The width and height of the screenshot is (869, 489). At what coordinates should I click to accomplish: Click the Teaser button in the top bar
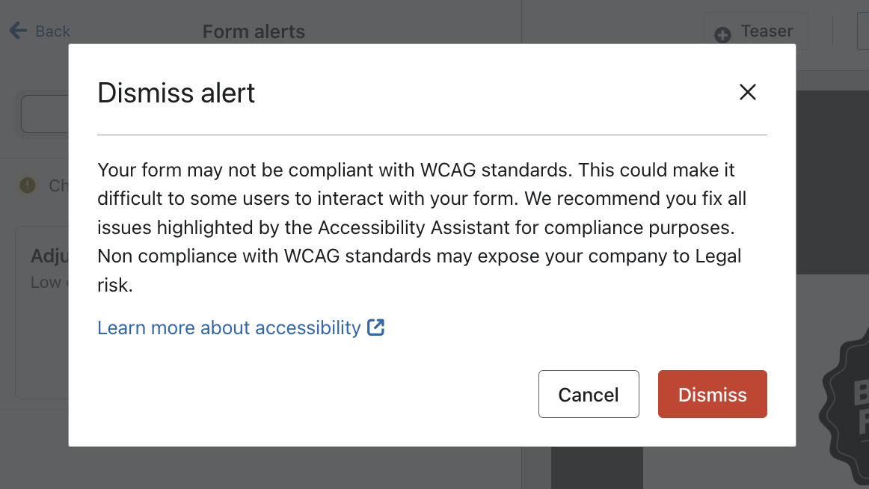click(755, 31)
